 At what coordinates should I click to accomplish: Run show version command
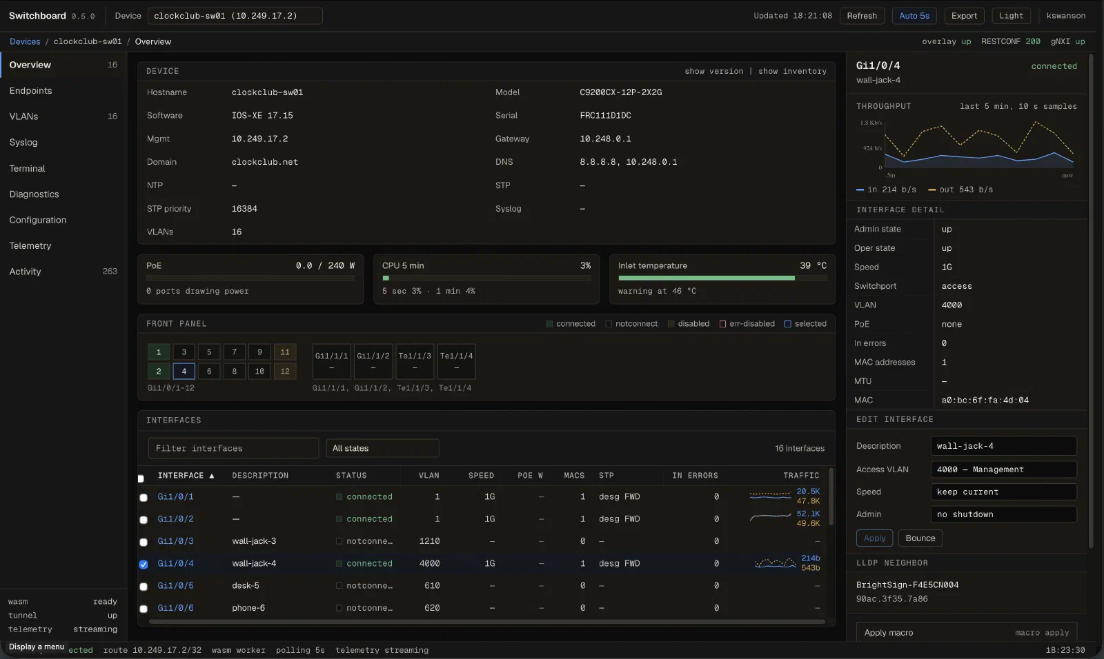714,72
